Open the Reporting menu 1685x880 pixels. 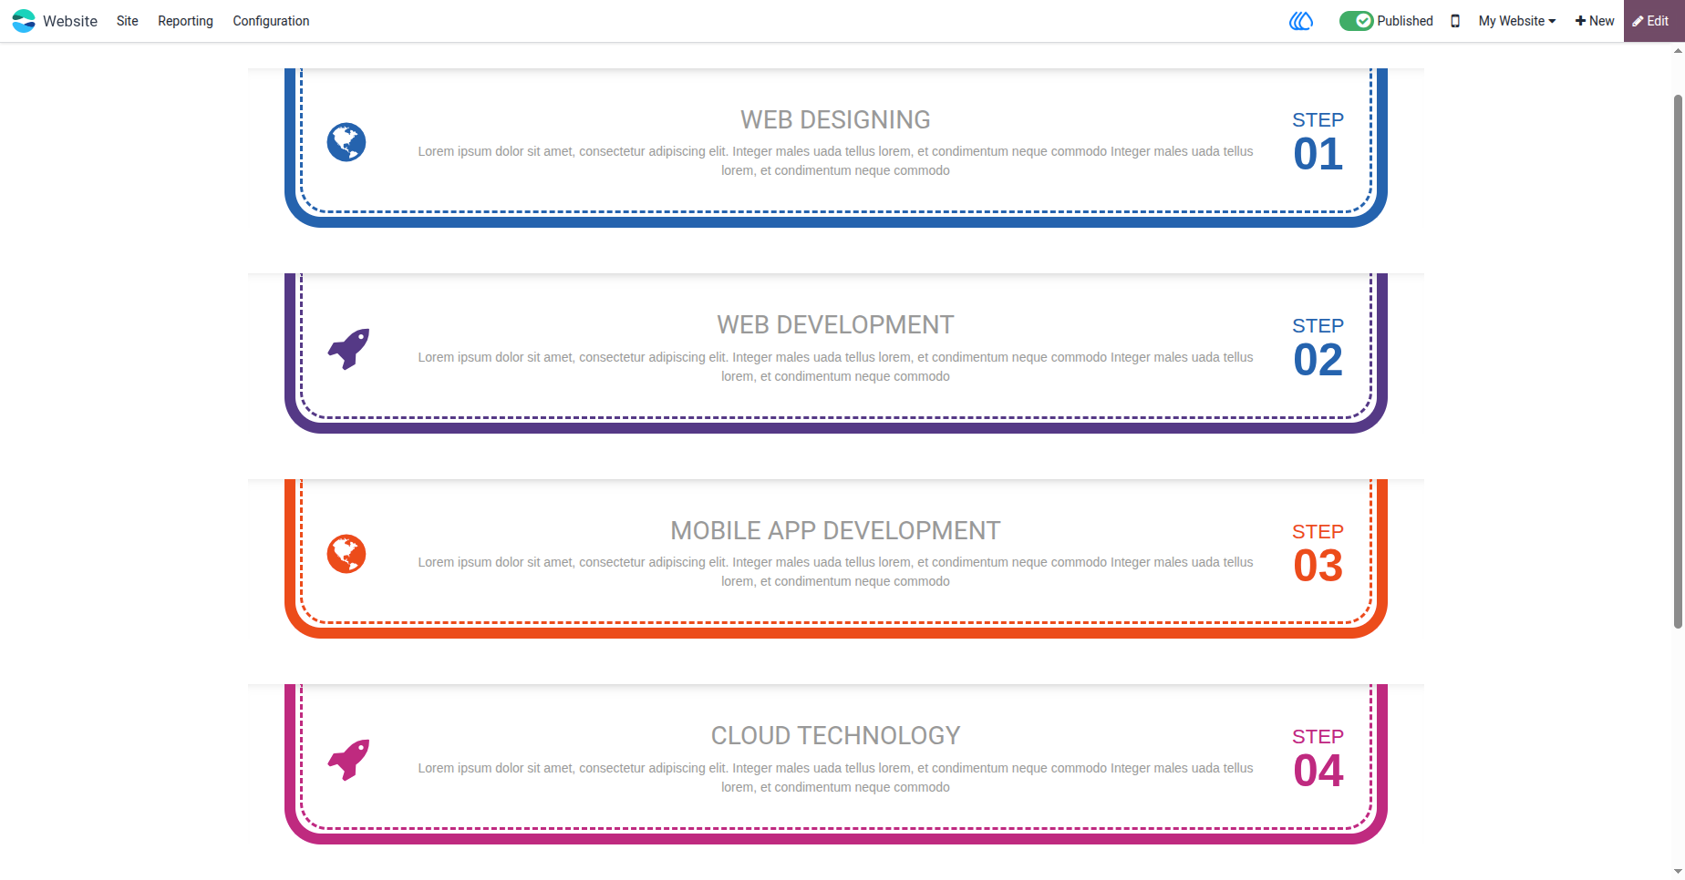pyautogui.click(x=185, y=21)
